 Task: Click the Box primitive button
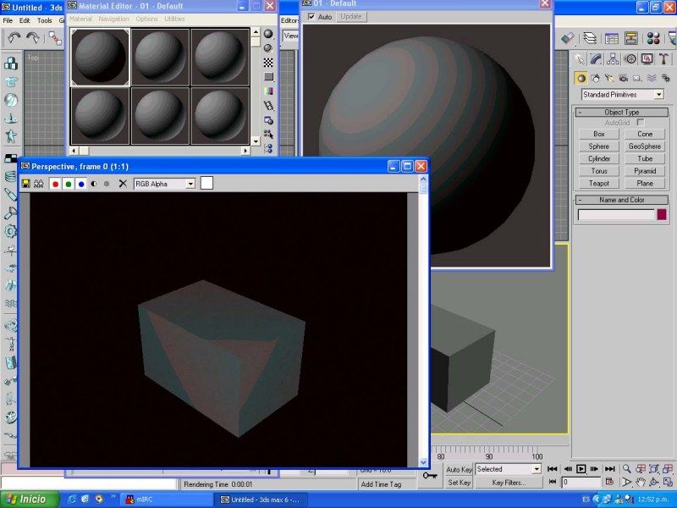point(599,134)
